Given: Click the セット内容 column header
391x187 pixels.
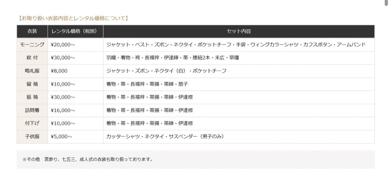Looking at the screenshot, I should (239, 31).
